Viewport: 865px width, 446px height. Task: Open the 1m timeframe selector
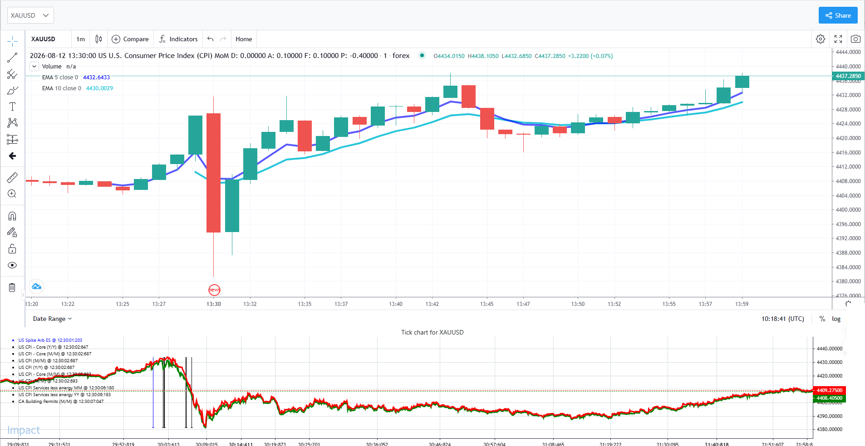pos(80,39)
